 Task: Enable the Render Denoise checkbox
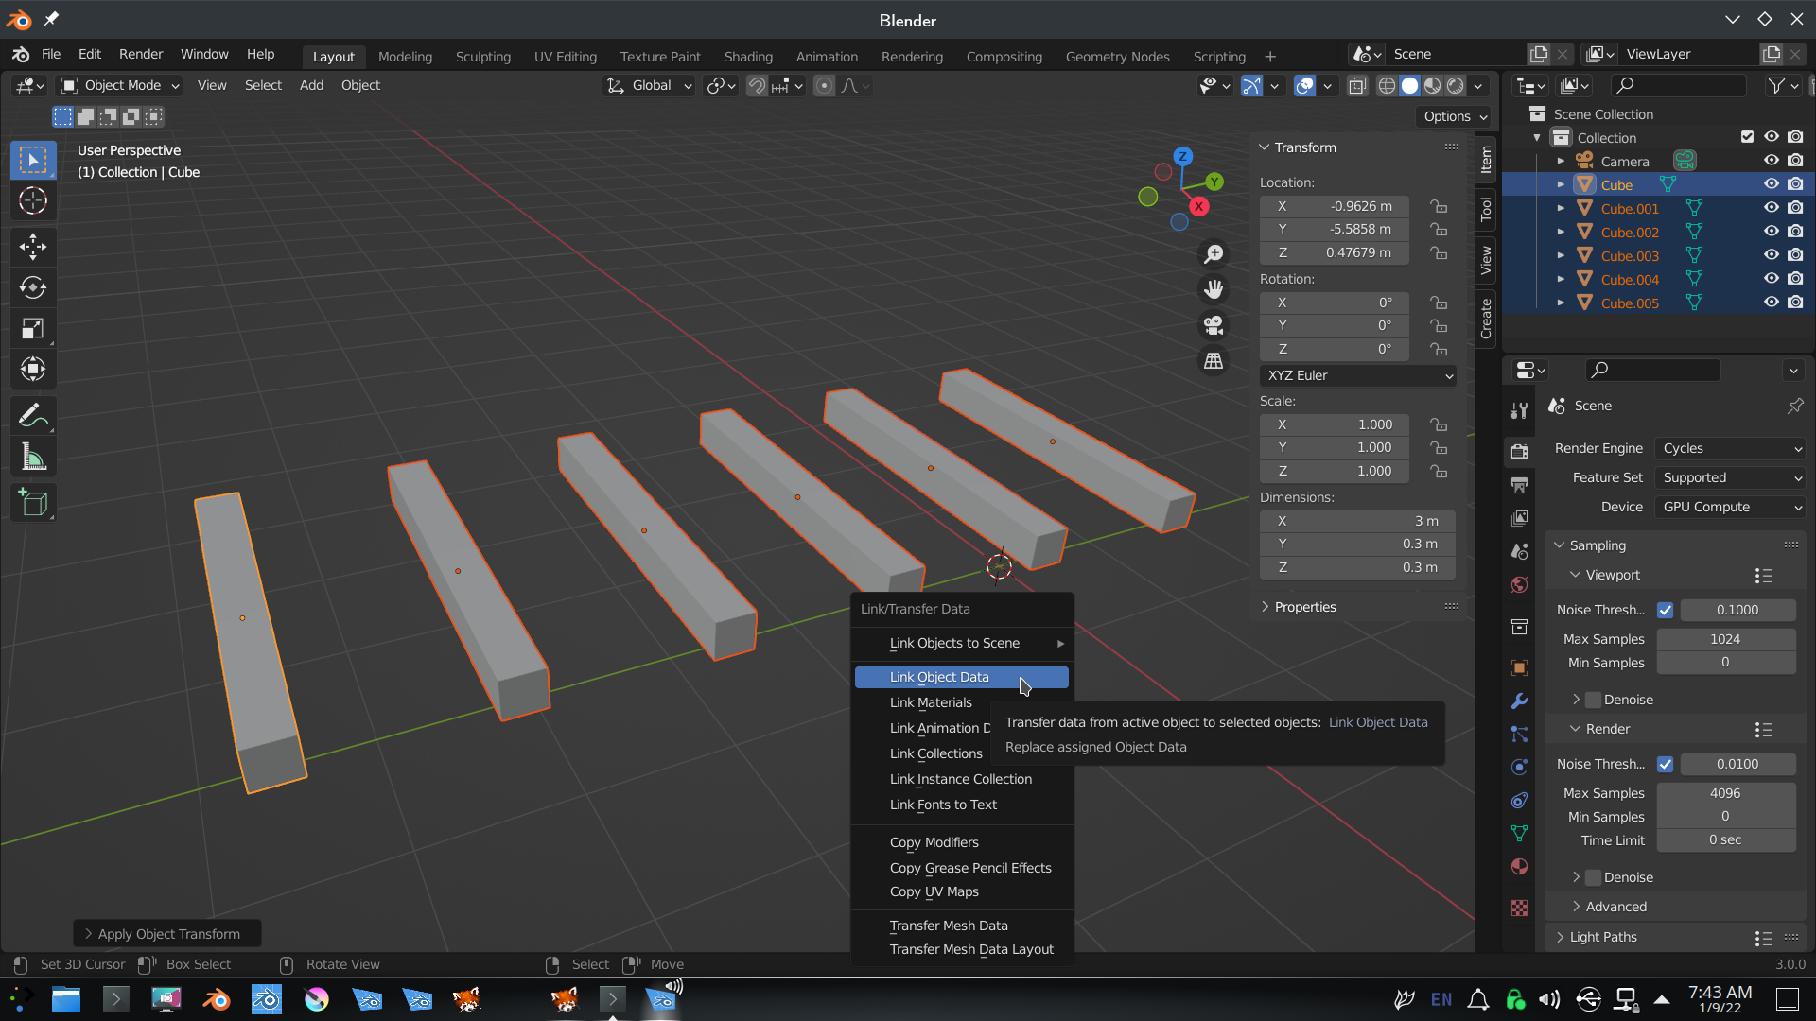(x=1594, y=877)
